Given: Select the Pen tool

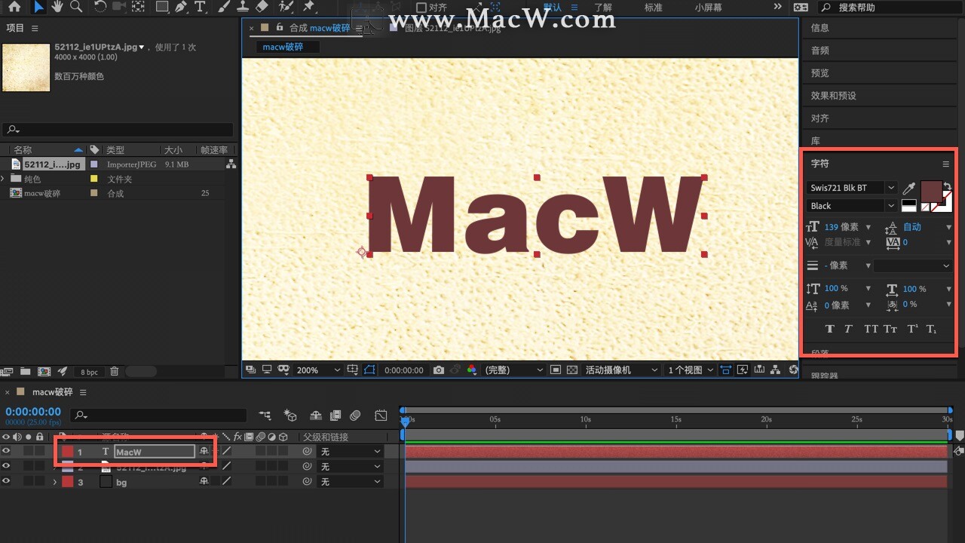Looking at the screenshot, I should (x=181, y=7).
